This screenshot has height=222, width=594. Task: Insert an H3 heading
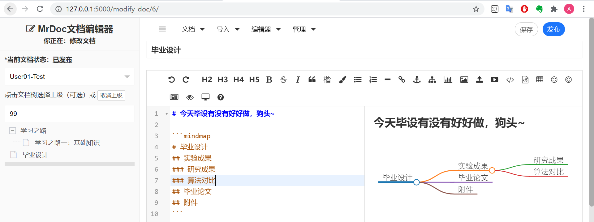[223, 79]
